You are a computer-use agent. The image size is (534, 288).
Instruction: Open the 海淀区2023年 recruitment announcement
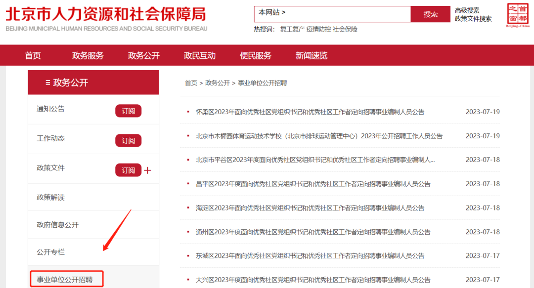pyautogui.click(x=310, y=208)
